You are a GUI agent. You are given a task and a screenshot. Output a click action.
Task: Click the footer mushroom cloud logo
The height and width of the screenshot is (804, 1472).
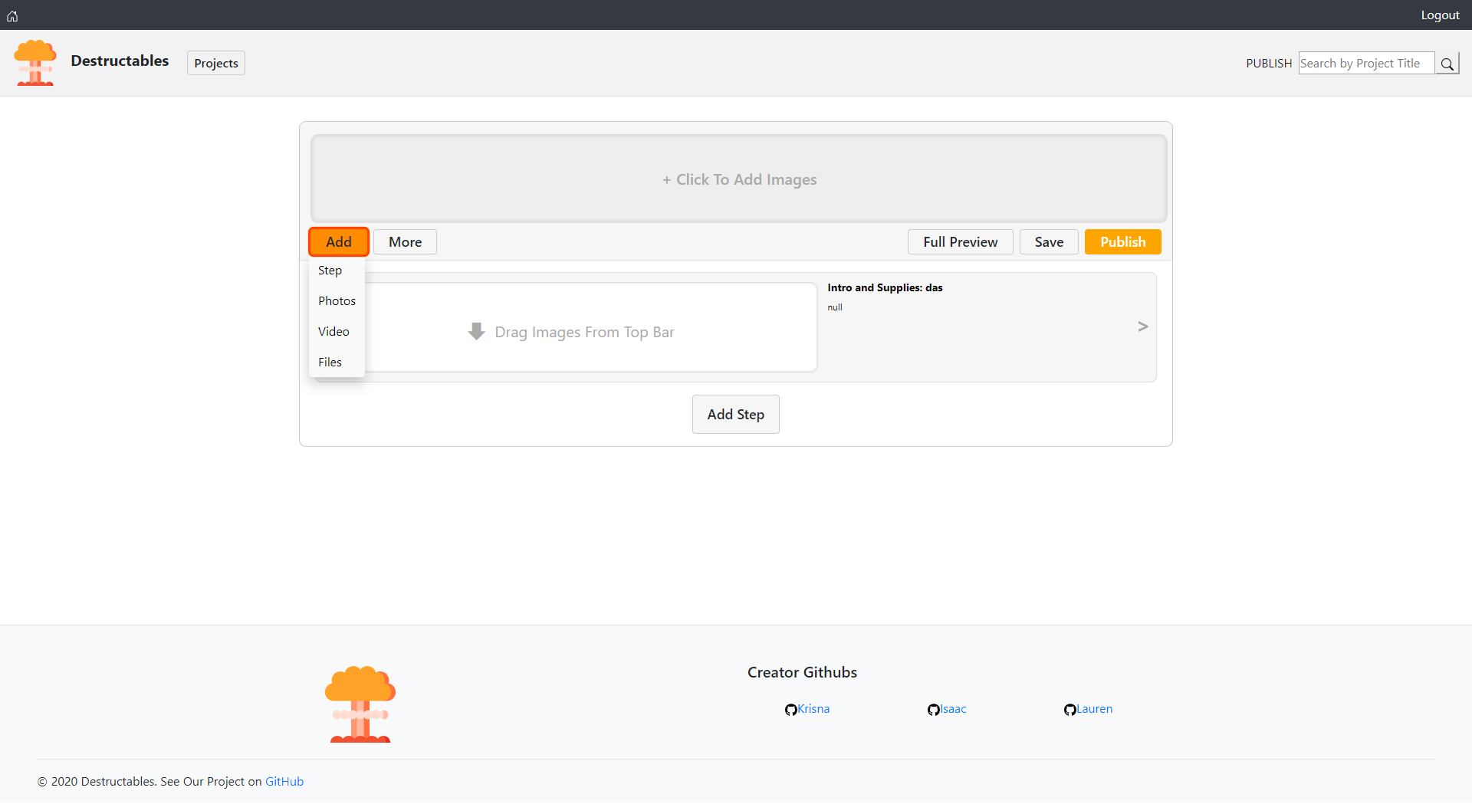360,704
